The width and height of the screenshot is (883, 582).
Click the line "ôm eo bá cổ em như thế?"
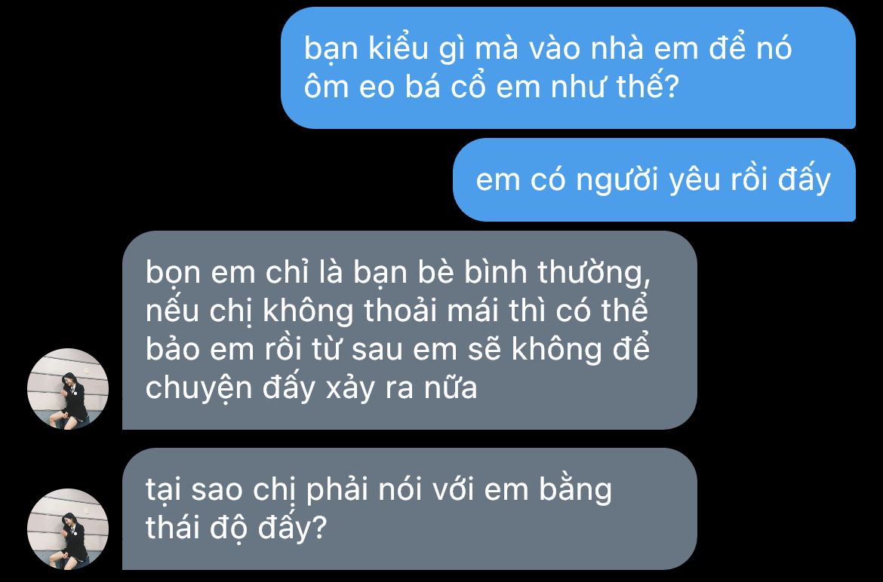[x=491, y=87]
